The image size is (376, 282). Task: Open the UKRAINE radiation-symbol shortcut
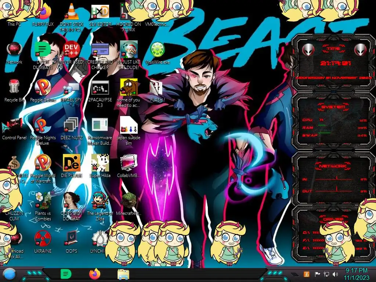click(x=43, y=238)
